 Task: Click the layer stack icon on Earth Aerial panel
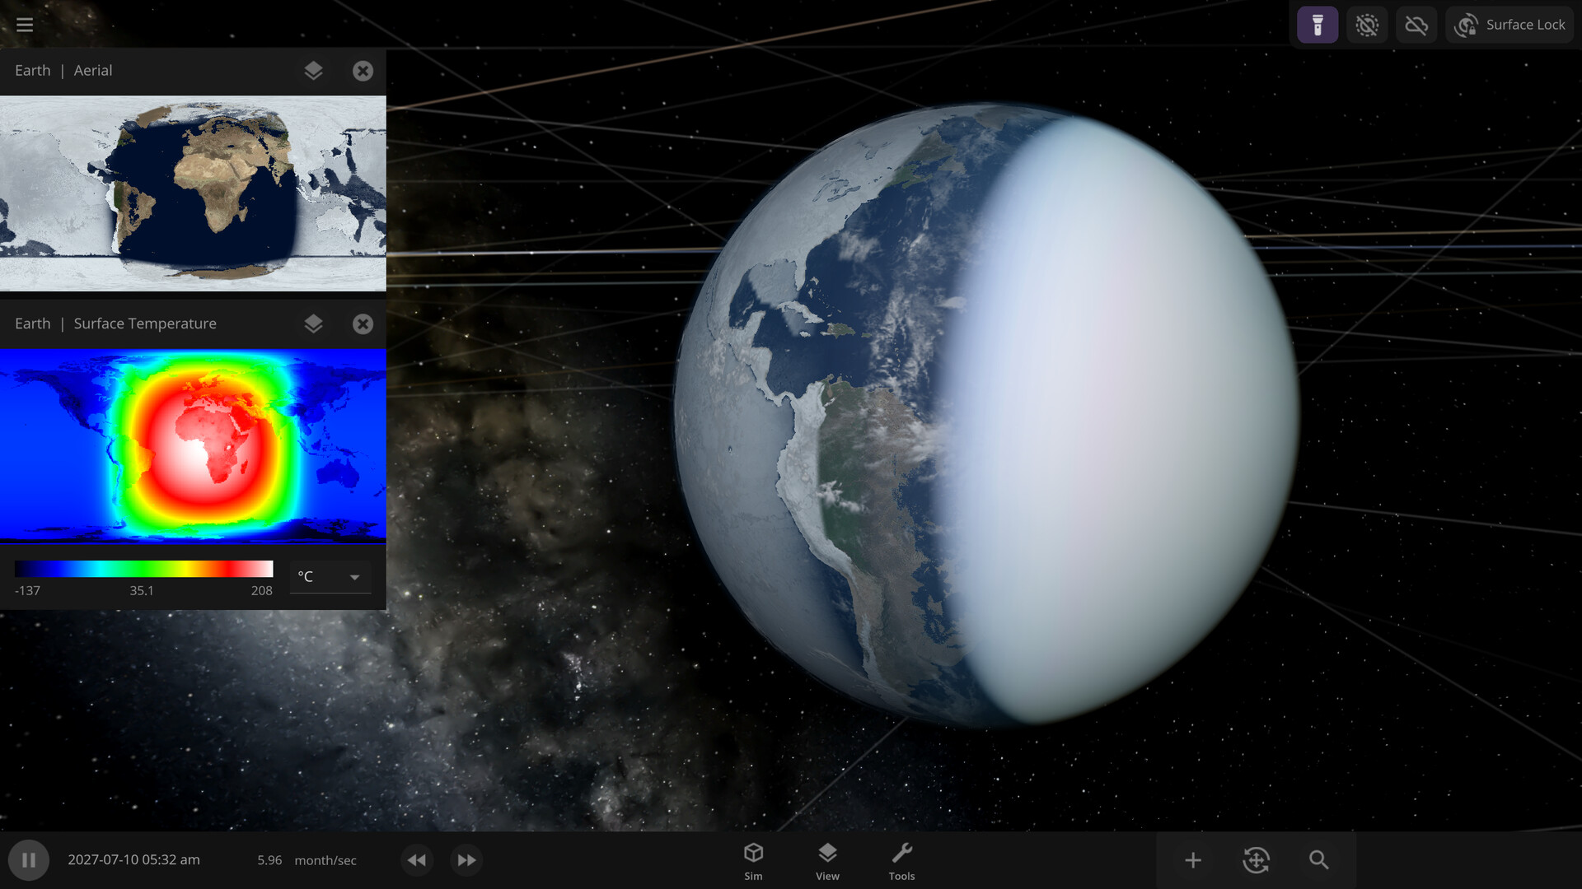point(314,71)
